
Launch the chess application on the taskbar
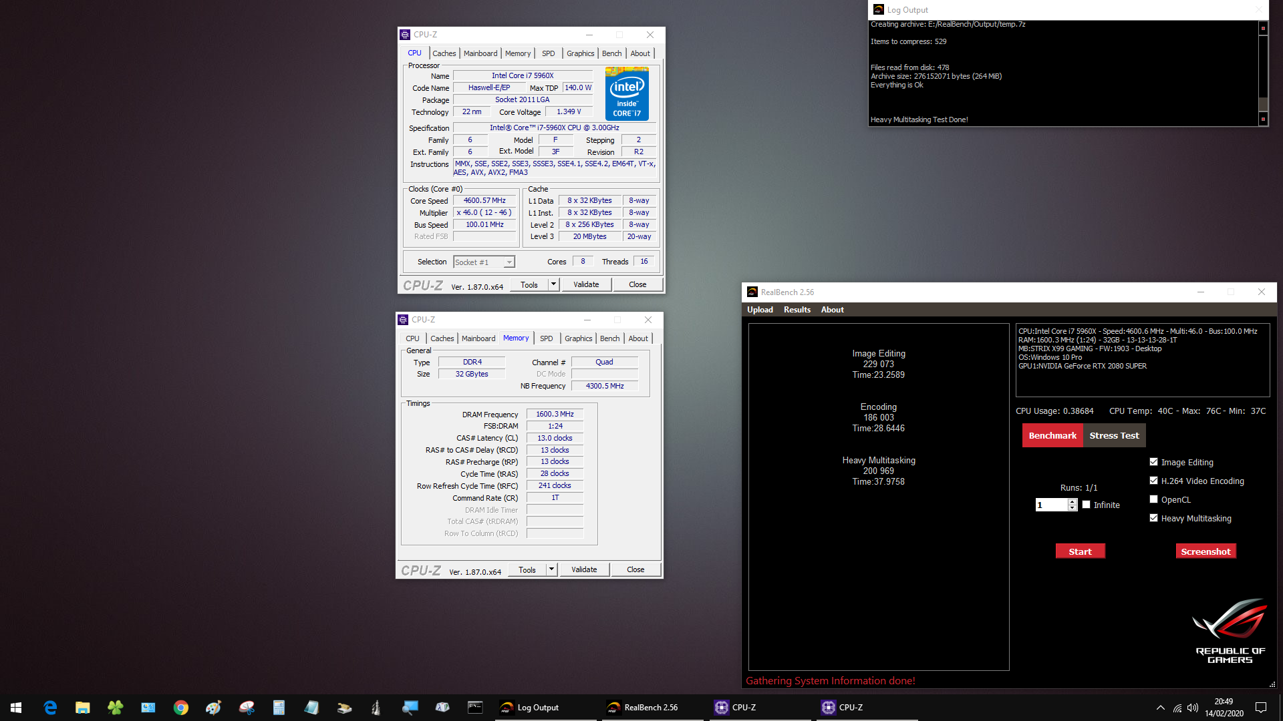coord(378,708)
